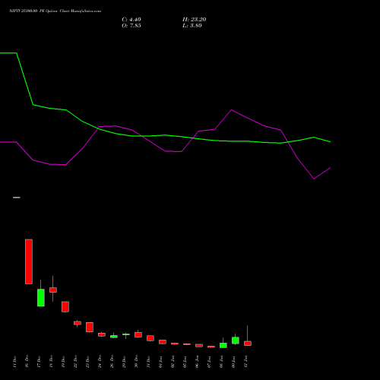
Task: Click the 17 Dec date label
Action: [x=39, y=362]
